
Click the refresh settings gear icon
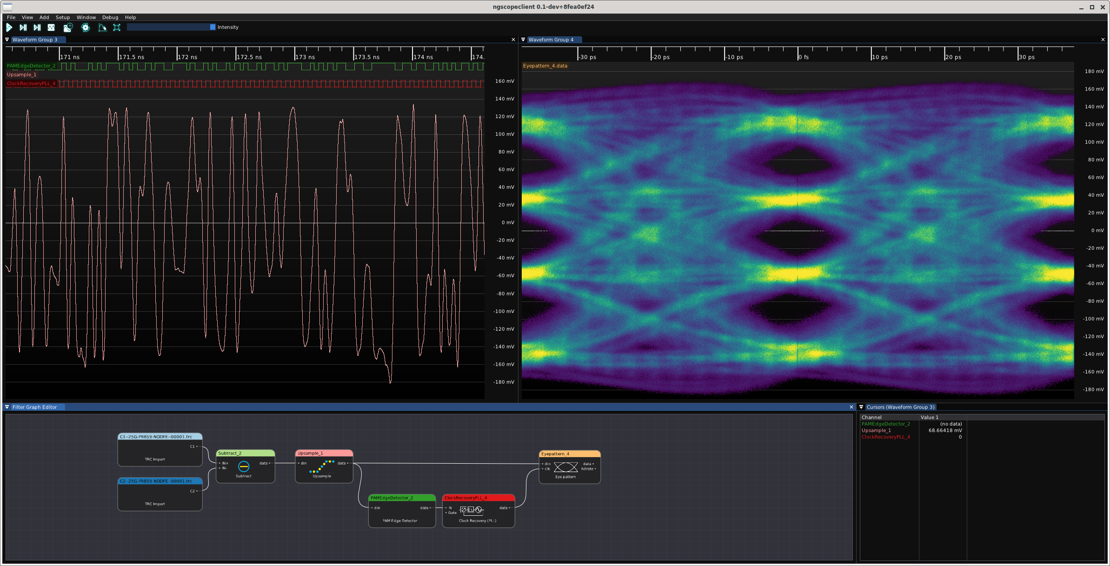[x=86, y=27]
